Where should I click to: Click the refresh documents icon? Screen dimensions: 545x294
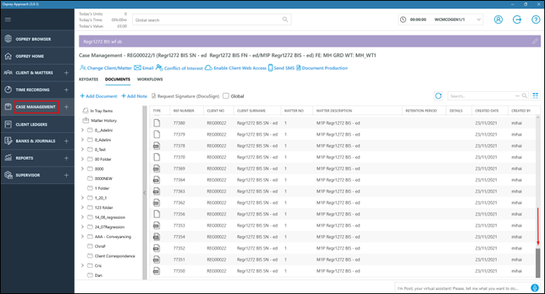439,96
